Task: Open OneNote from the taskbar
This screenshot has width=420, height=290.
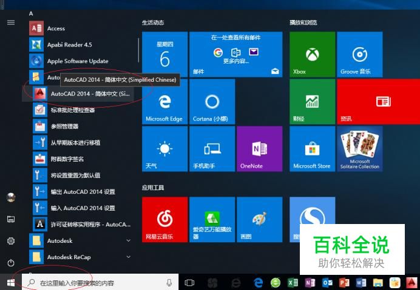Action: pos(310,283)
